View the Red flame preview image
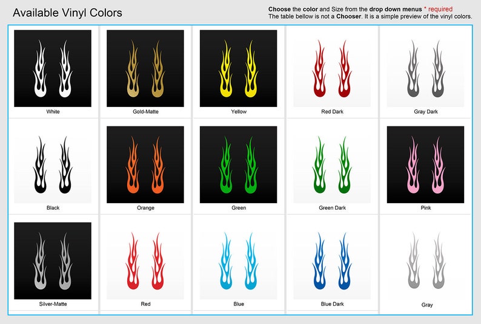 pyautogui.click(x=145, y=261)
